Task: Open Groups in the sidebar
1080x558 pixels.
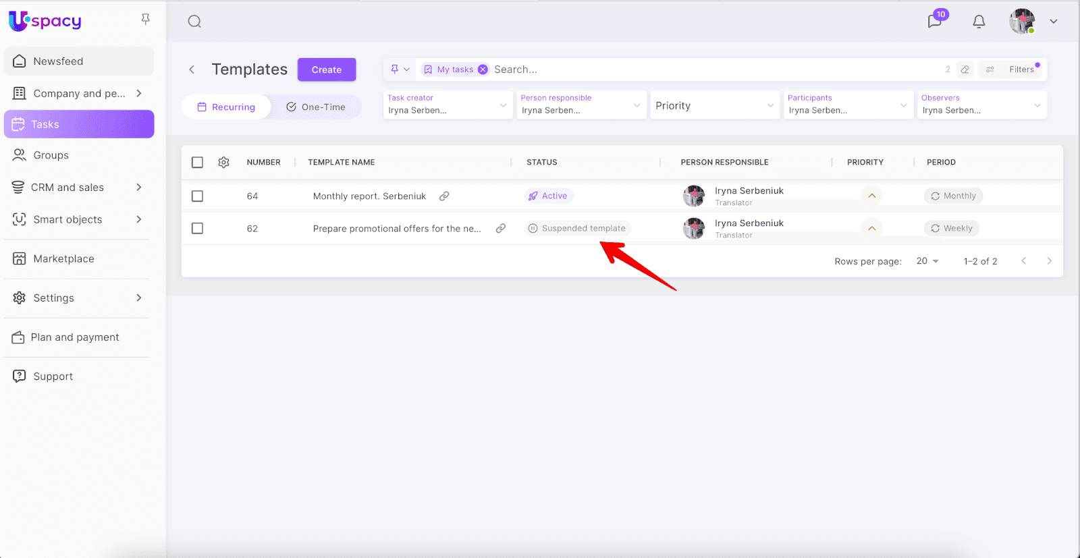Action: click(x=79, y=155)
